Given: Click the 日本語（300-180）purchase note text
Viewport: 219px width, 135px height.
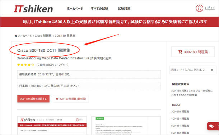Looking at the screenshot, I should pos(49,86).
